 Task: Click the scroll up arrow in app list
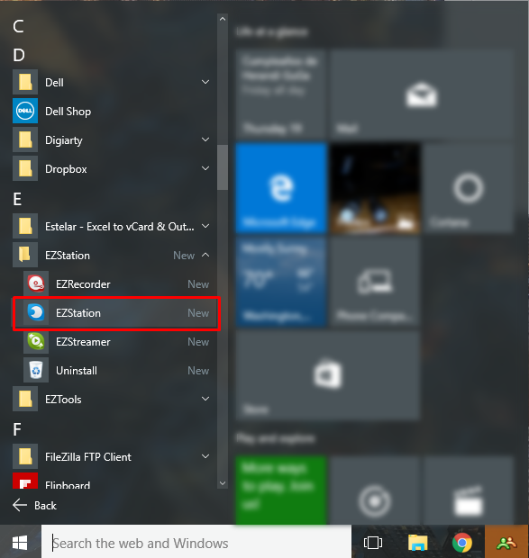pyautogui.click(x=223, y=19)
